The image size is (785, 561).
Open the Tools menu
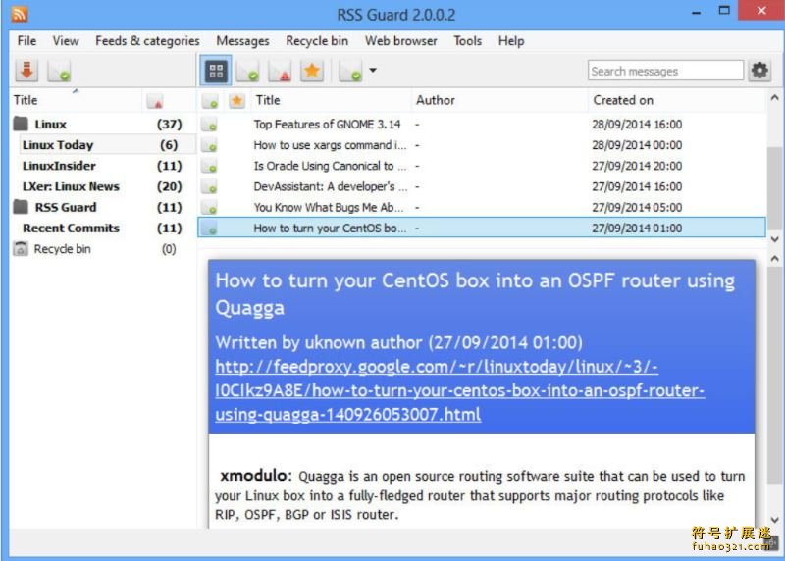(x=468, y=40)
